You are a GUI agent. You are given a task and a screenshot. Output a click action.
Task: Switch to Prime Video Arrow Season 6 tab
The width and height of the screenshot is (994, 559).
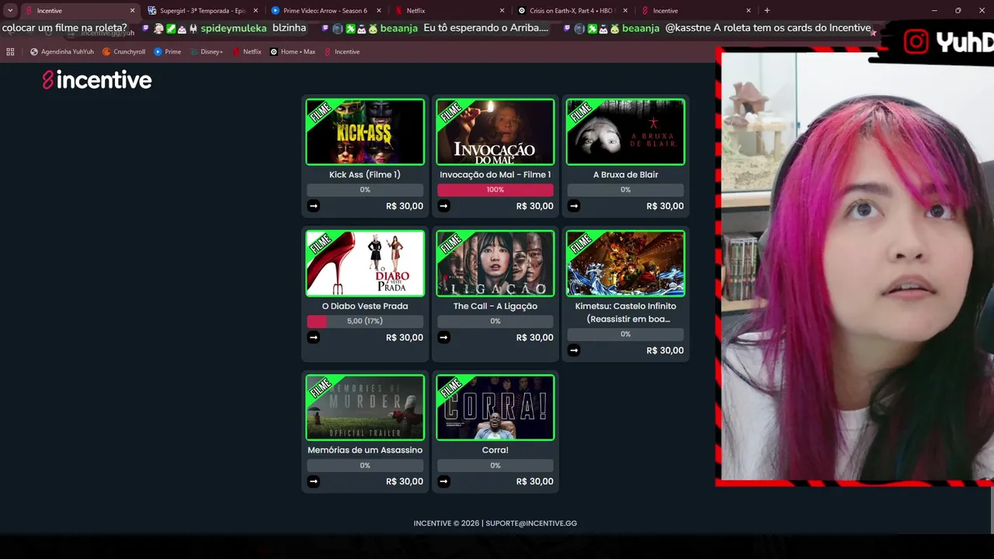[326, 11]
